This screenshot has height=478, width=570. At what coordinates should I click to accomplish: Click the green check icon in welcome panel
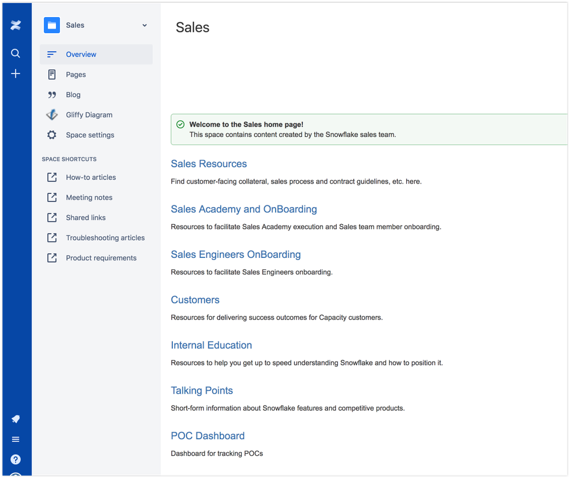180,125
